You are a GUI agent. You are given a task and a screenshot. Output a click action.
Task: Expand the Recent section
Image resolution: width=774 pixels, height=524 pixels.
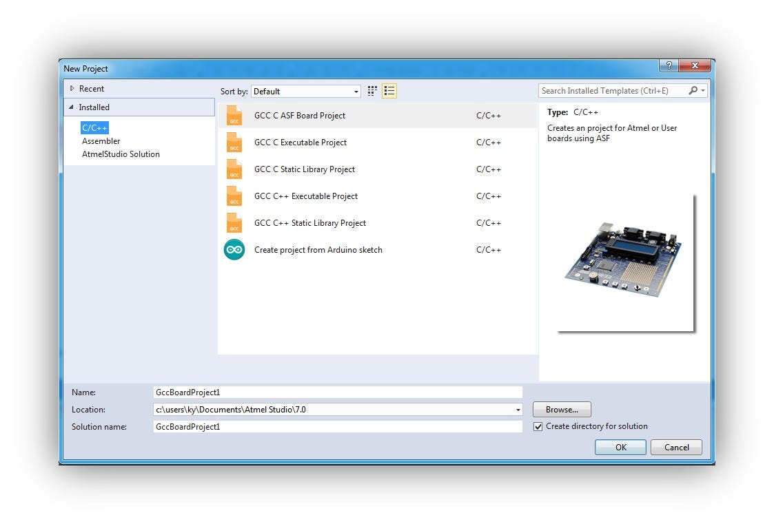tap(72, 89)
